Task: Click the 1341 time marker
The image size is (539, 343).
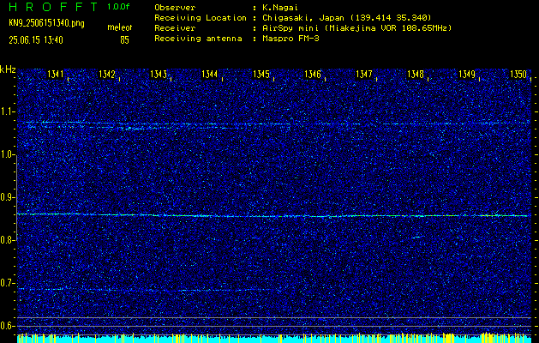Action: pyautogui.click(x=56, y=74)
